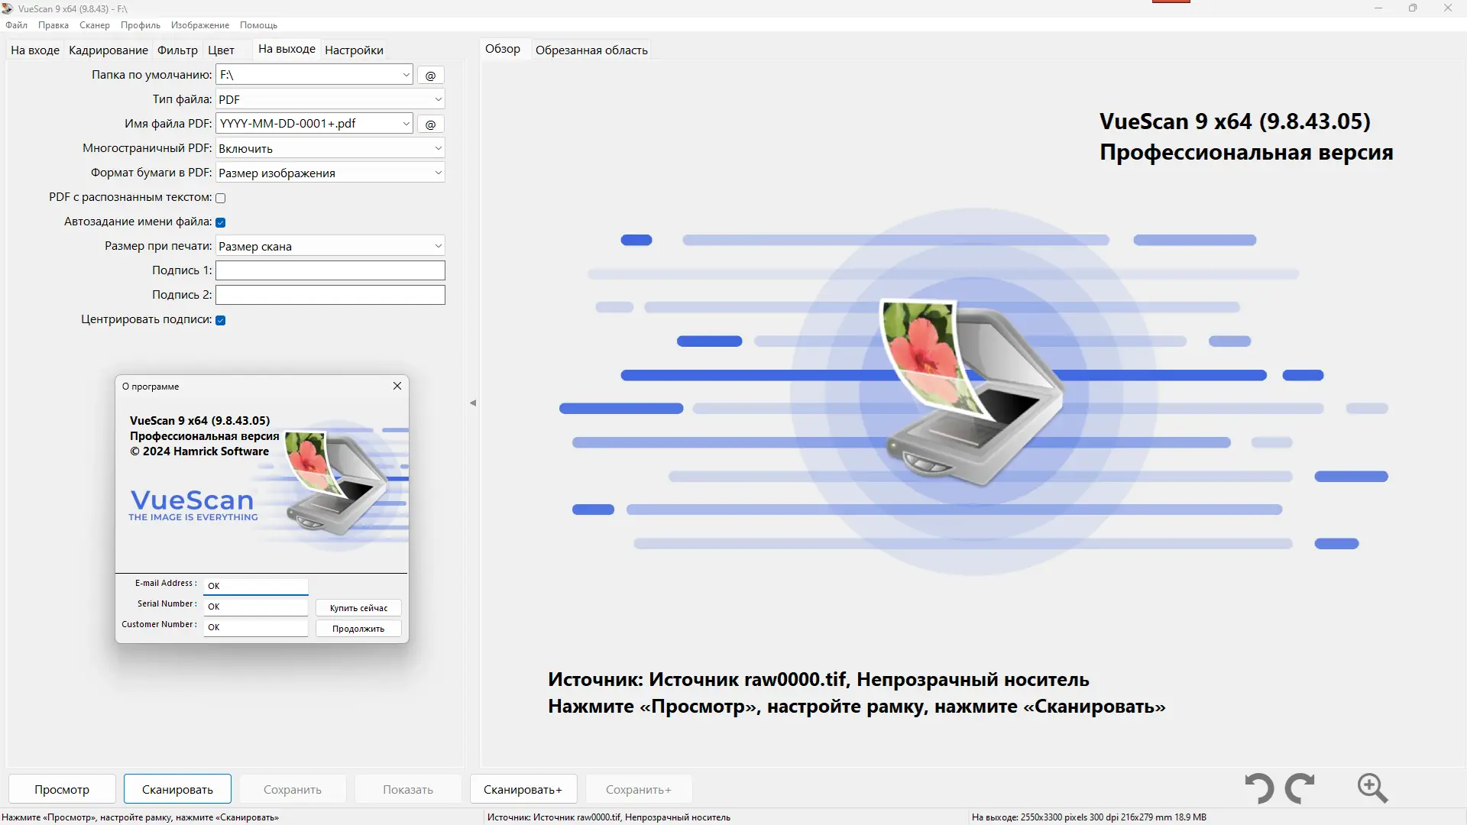
Task: Click the zoom in magnifier icon
Action: 1372,788
